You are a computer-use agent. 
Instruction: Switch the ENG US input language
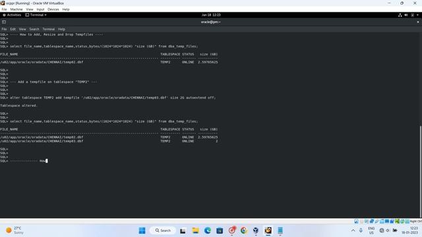coord(371,230)
